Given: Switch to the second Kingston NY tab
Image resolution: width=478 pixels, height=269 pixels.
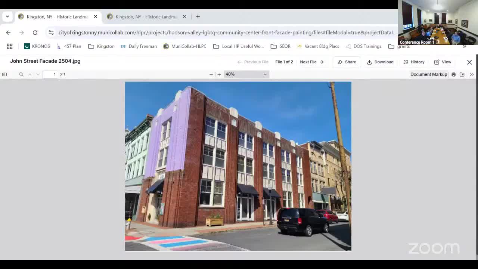Looking at the screenshot, I should click(146, 16).
